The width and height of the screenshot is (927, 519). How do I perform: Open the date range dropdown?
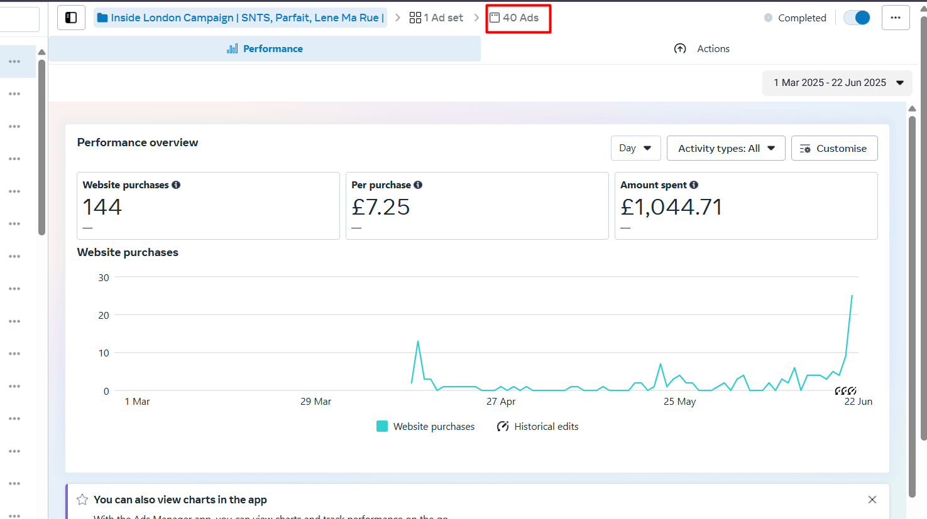(x=837, y=83)
